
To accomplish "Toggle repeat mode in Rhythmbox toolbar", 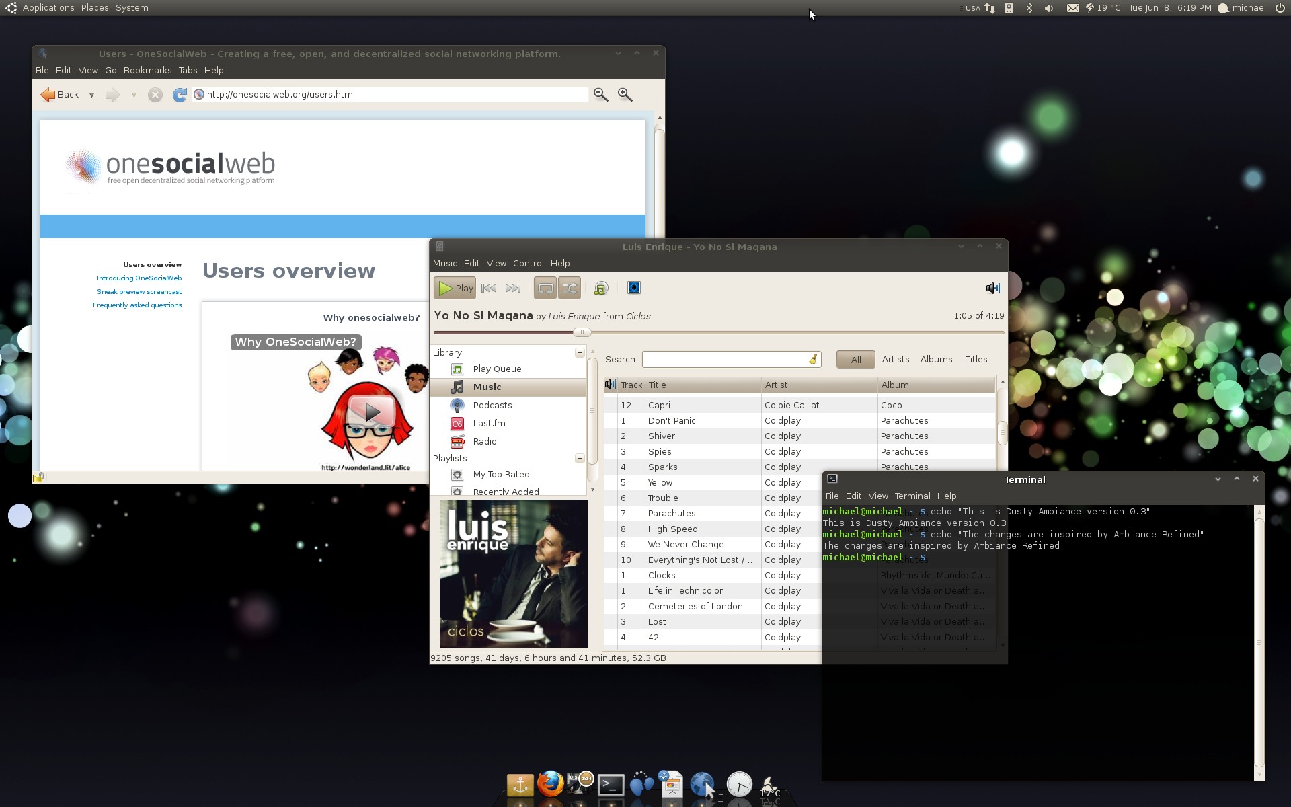I will 545,288.
